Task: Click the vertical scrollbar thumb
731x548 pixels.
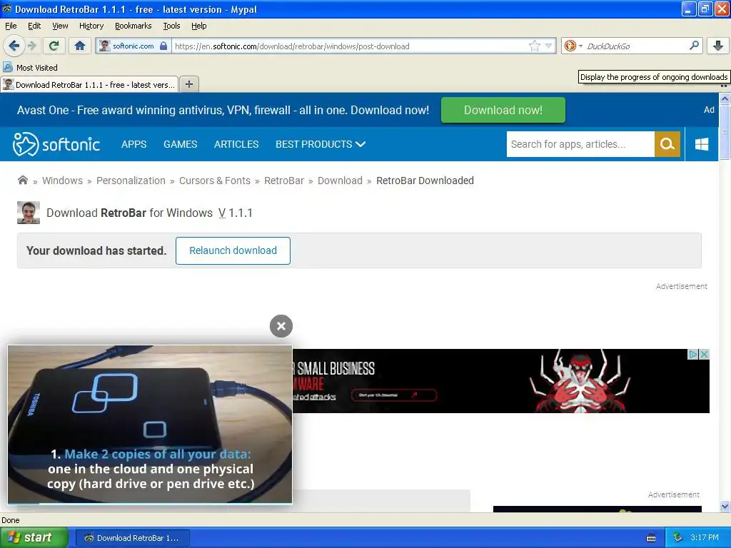Action: coord(725,132)
